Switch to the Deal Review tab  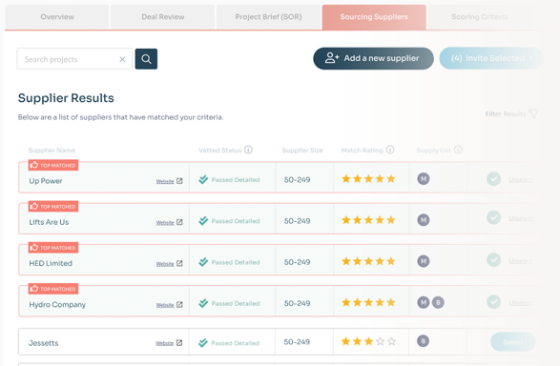point(163,17)
